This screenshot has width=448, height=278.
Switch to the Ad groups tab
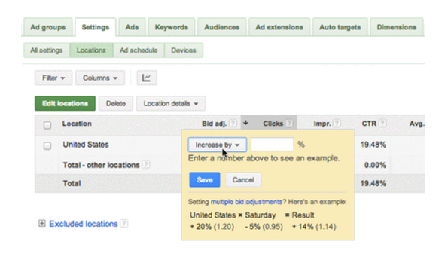point(48,27)
